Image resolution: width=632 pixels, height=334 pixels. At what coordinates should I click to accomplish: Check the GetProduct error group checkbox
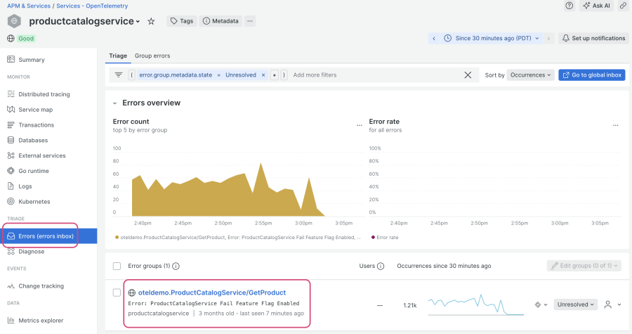click(x=117, y=293)
